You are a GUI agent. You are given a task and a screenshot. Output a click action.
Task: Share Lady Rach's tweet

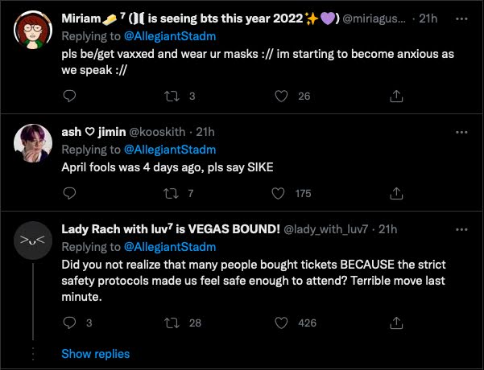(395, 323)
